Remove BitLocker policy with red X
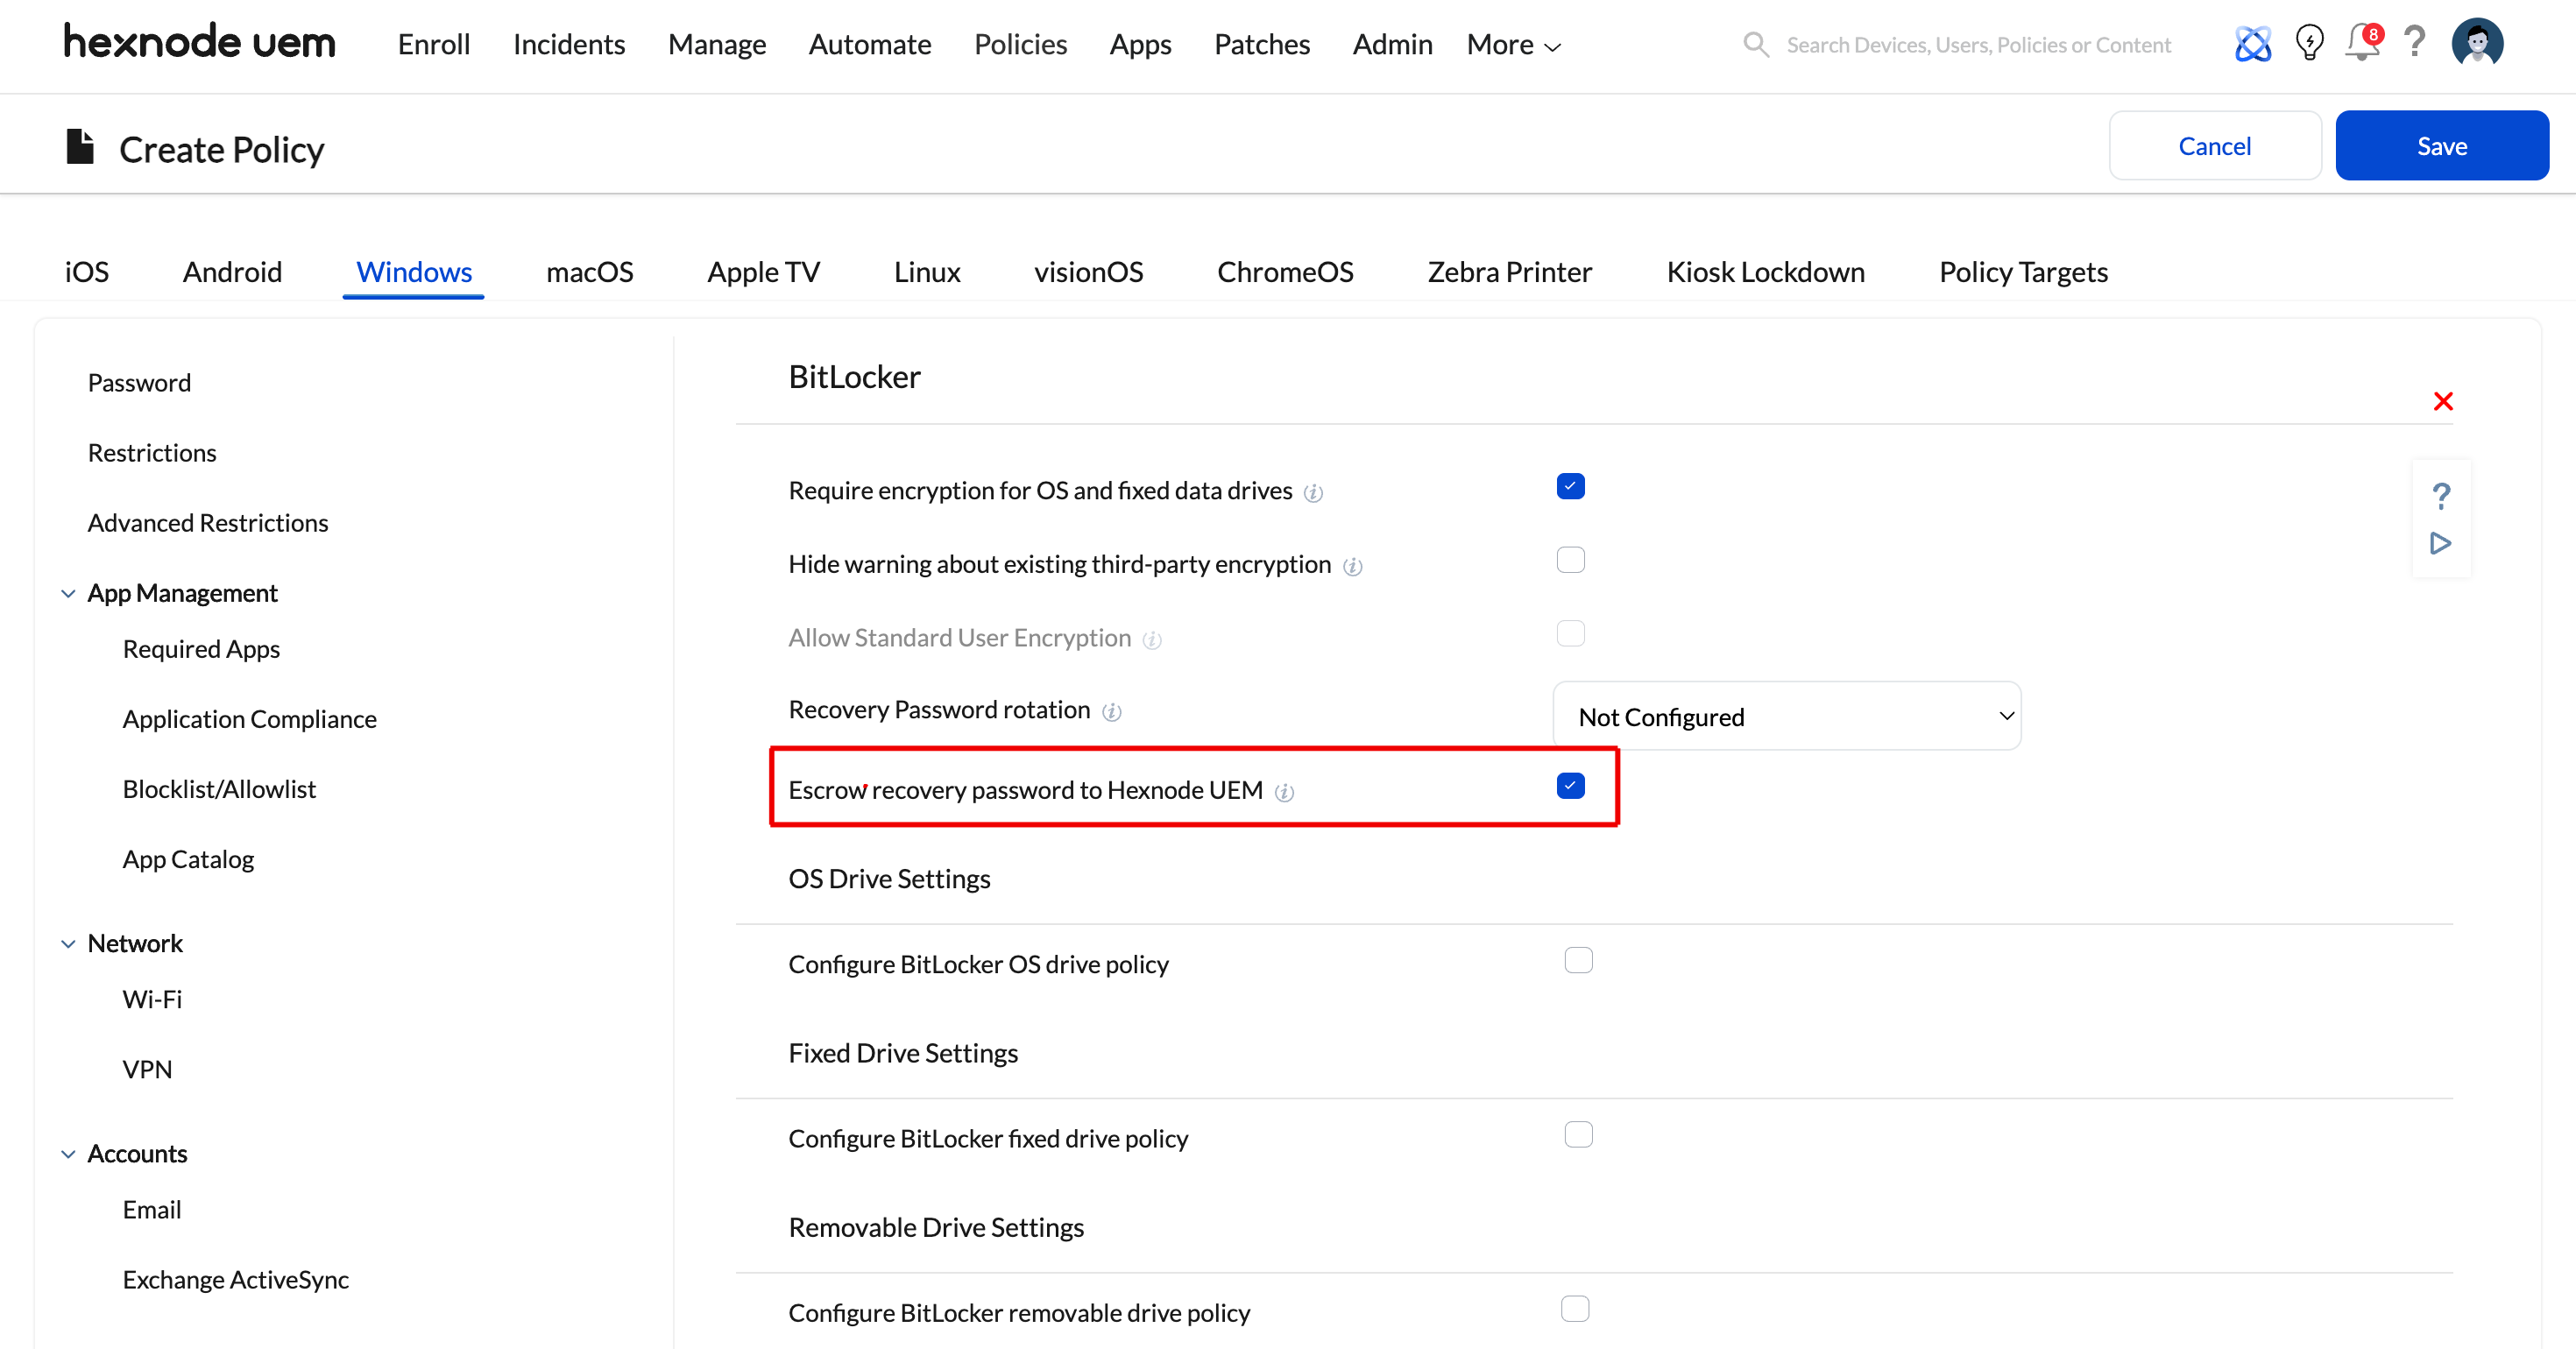Image resolution: width=2576 pixels, height=1349 pixels. [2443, 401]
